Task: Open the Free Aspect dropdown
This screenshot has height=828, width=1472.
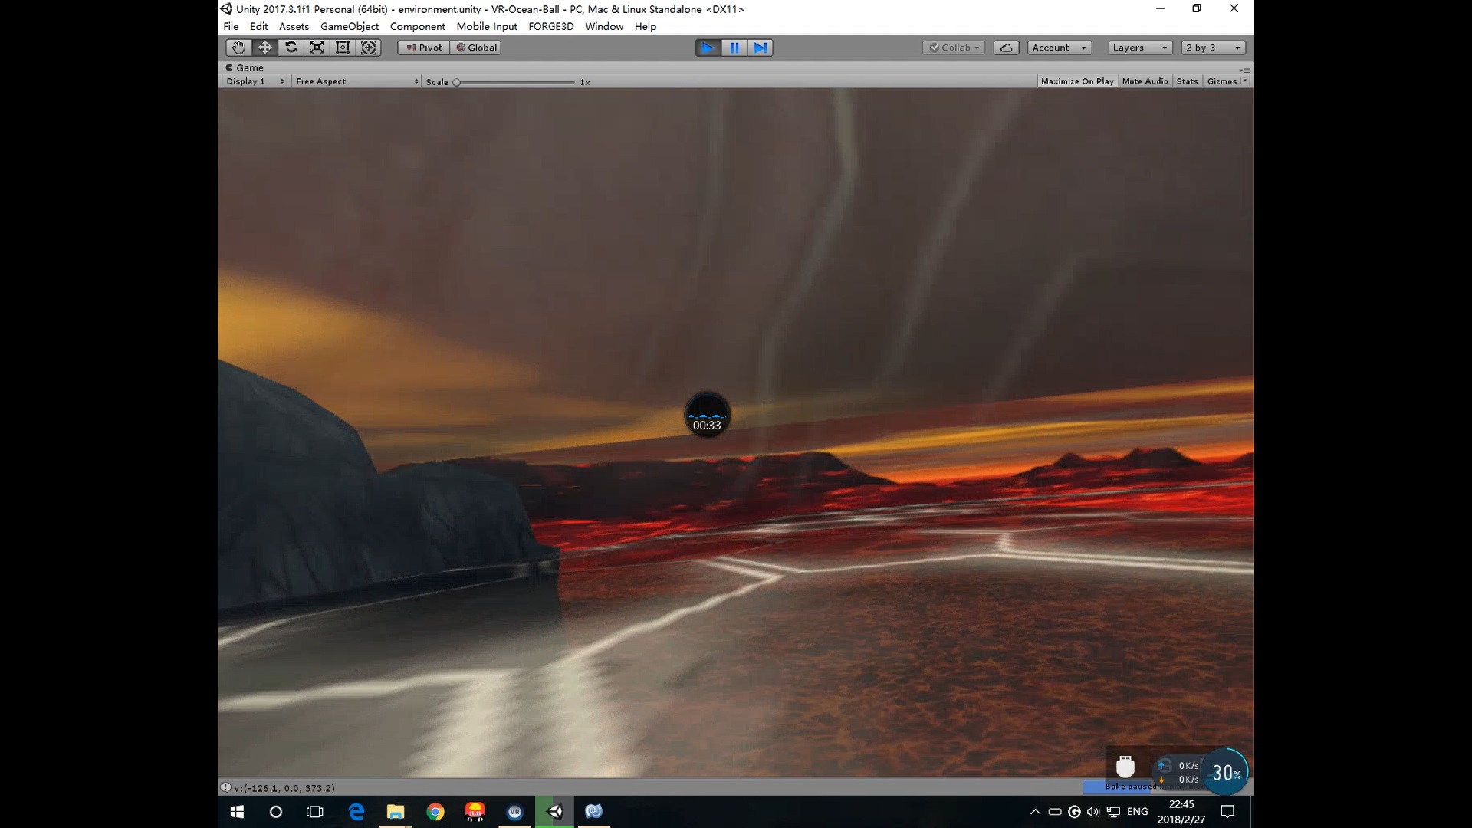Action: tap(356, 81)
